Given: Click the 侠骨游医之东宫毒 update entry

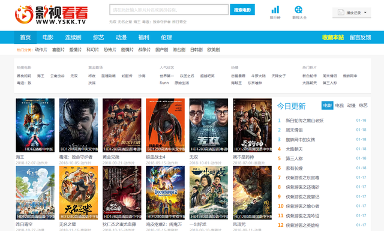Looking at the screenshot, I should point(302,178).
